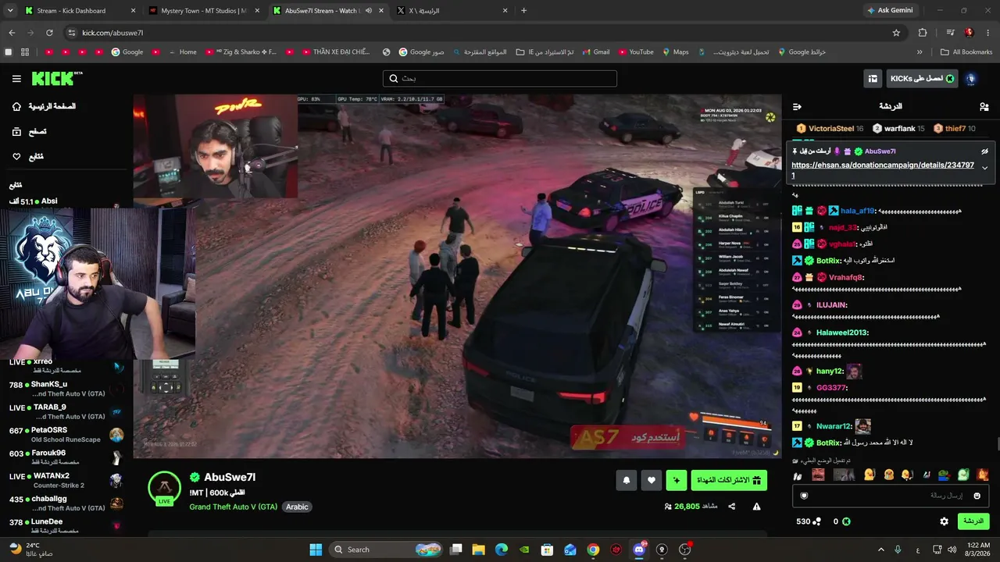
Task: Open the taskbar volume control
Action: click(x=951, y=550)
